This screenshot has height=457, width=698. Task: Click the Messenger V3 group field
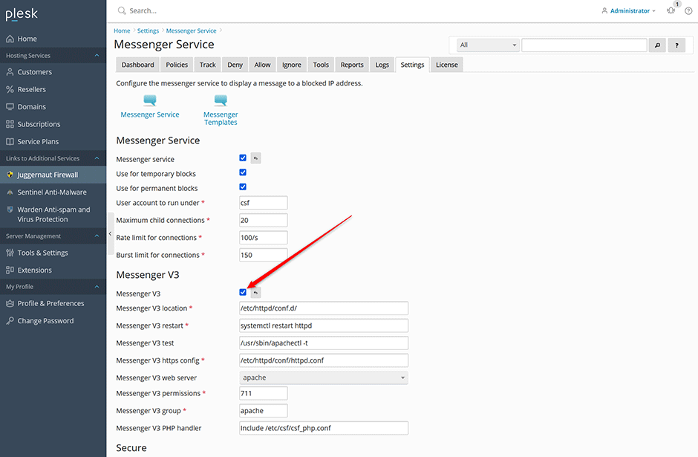(263, 411)
